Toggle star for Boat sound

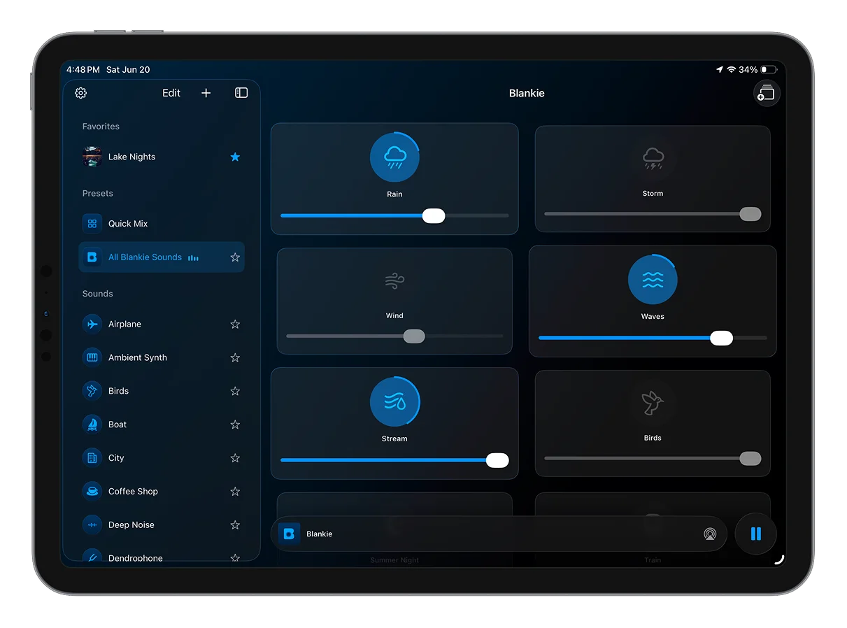[x=235, y=424]
